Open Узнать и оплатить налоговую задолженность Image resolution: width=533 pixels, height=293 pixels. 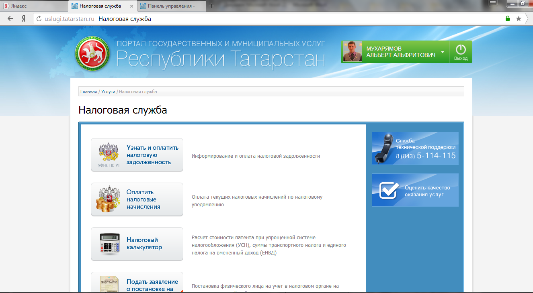click(x=137, y=155)
